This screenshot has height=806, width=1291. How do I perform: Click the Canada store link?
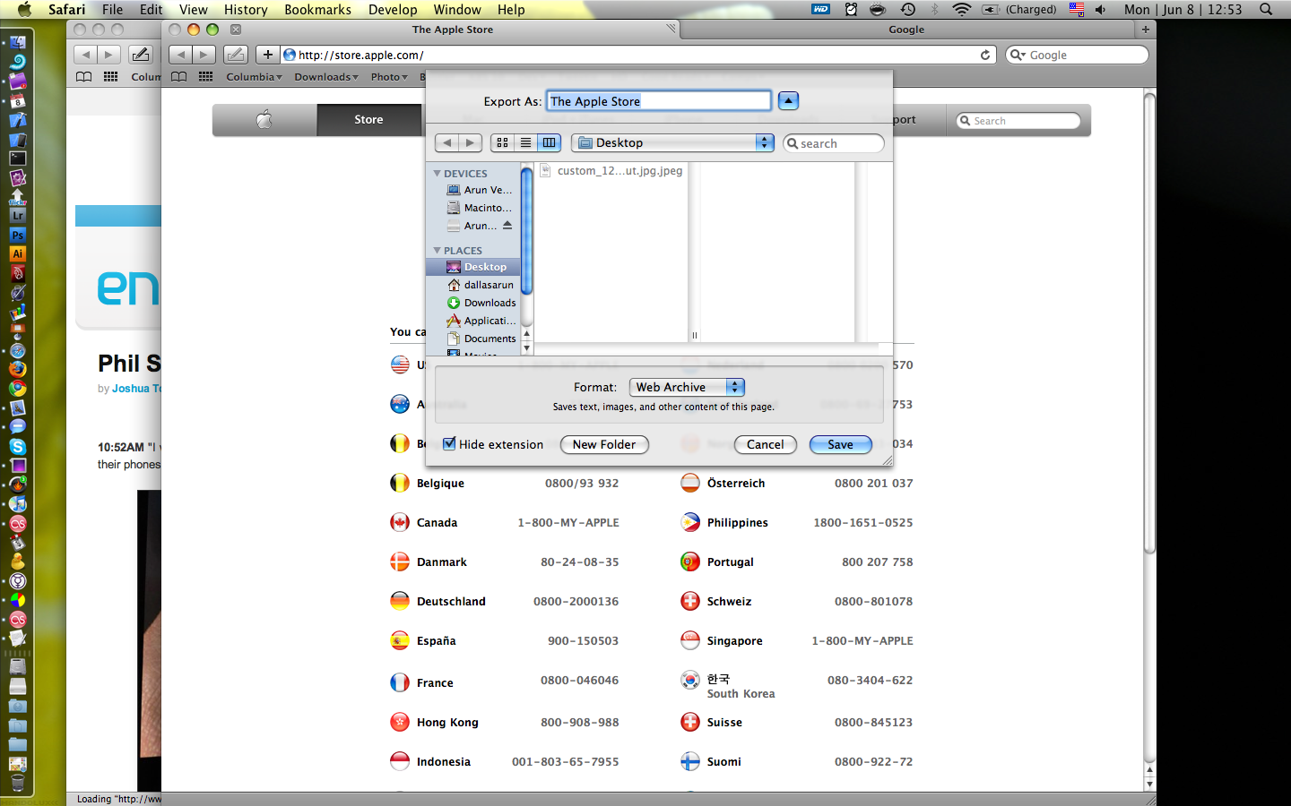click(x=437, y=523)
